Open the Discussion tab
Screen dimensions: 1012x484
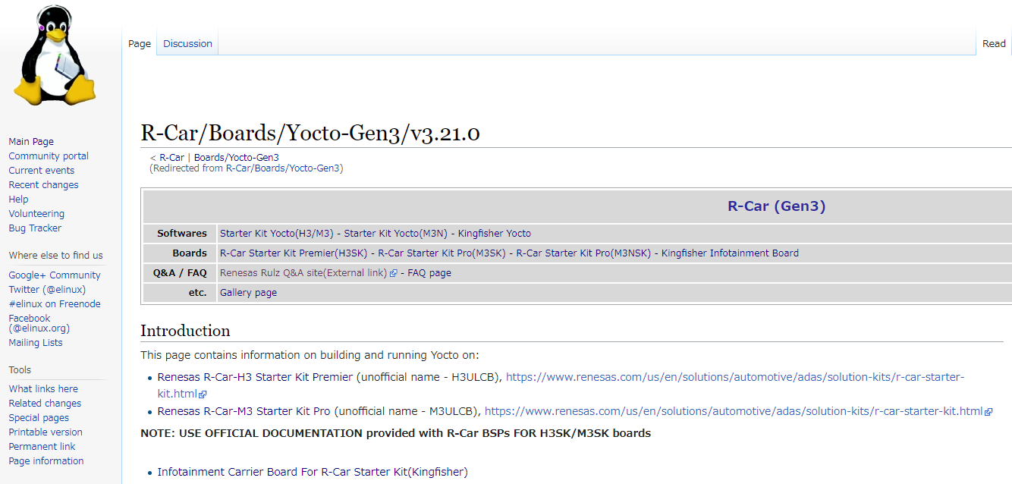click(187, 43)
